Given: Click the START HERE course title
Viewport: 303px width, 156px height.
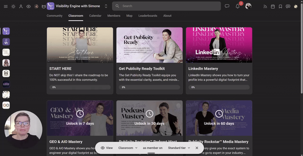Looking at the screenshot, I should pos(60,69).
